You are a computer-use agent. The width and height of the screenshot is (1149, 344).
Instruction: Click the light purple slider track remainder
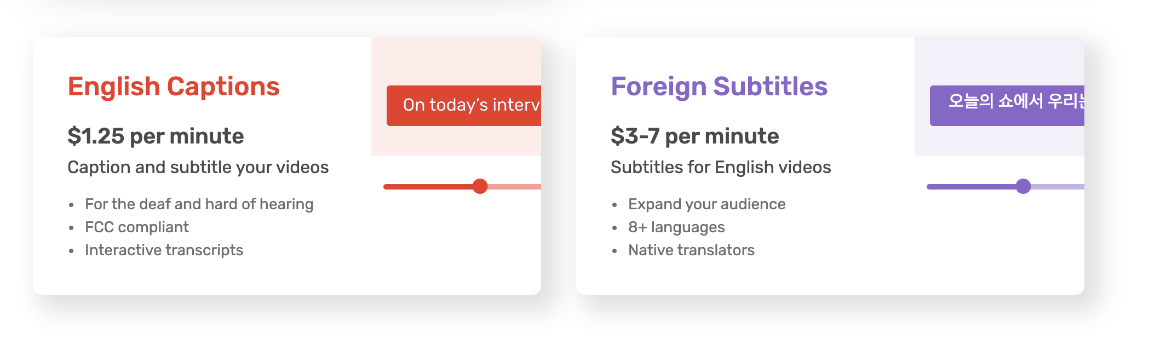click(1058, 187)
